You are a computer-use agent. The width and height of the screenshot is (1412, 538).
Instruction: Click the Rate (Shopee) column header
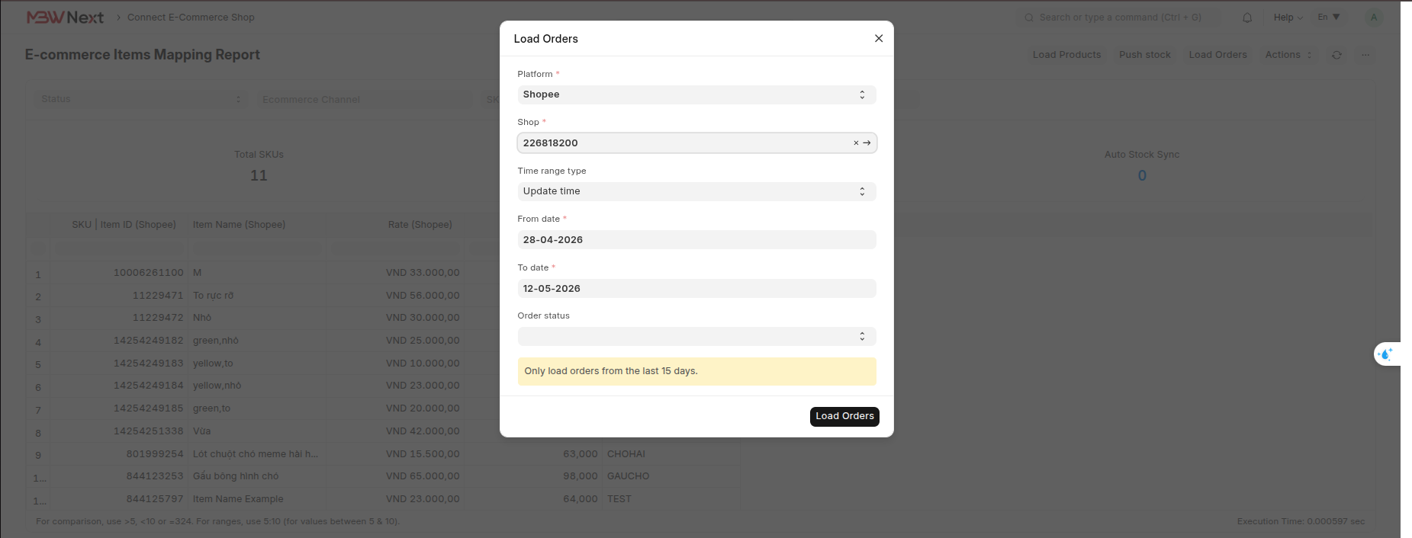(x=420, y=225)
